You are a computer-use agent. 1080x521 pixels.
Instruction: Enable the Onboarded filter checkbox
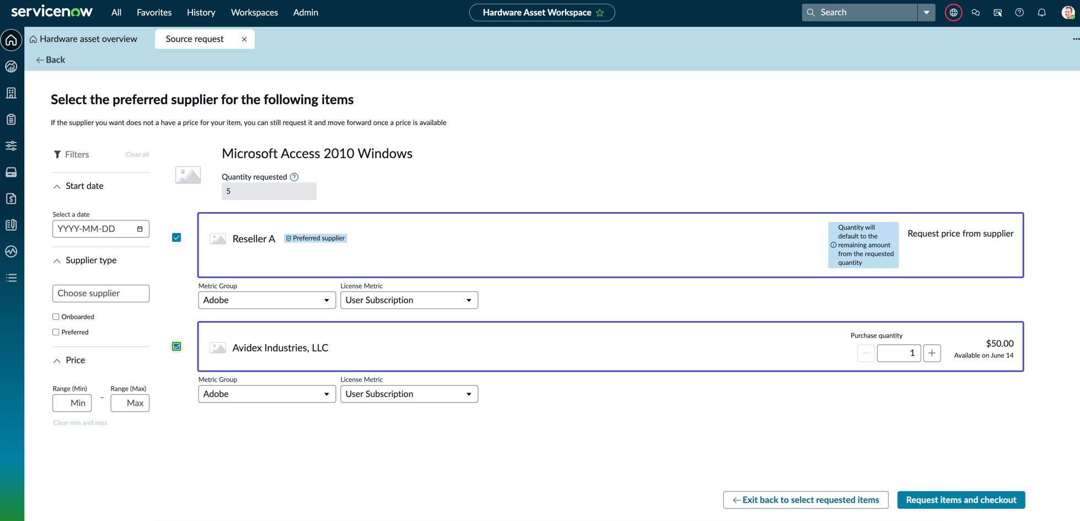click(56, 317)
